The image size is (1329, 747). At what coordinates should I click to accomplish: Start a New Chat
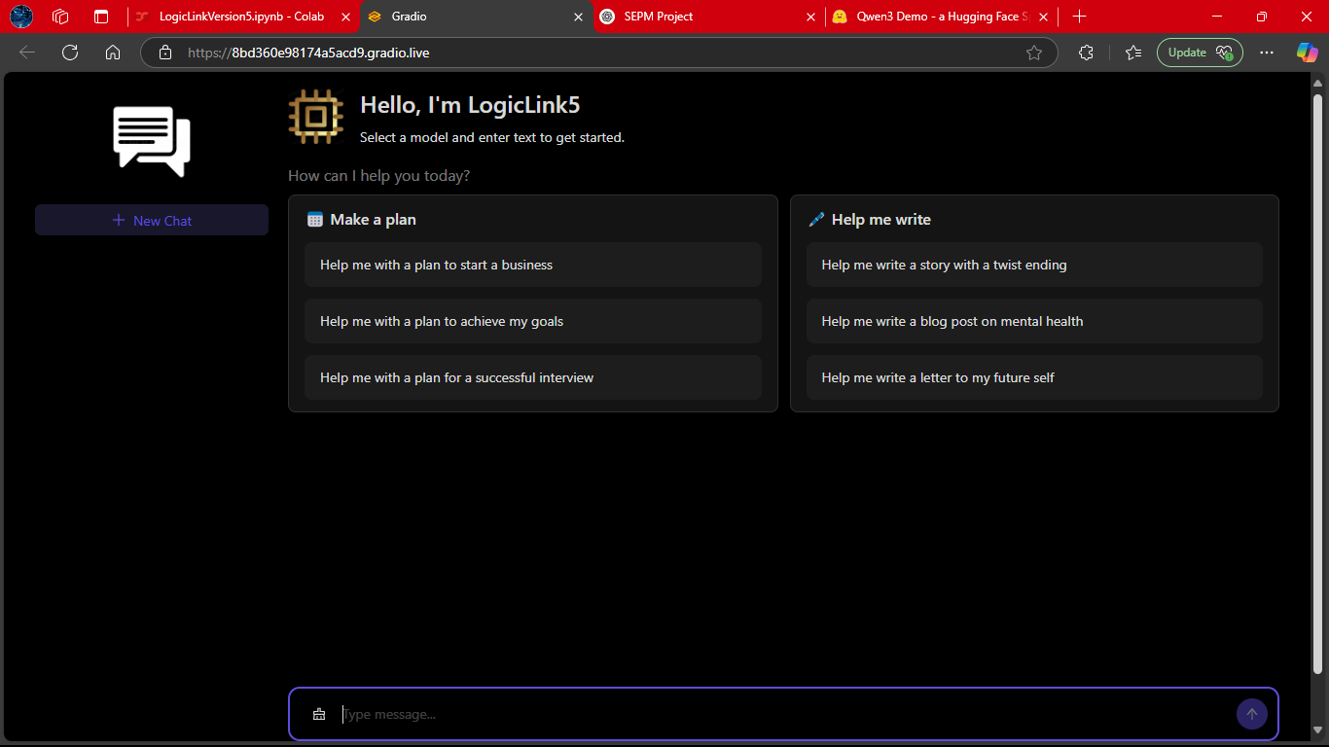coord(152,220)
